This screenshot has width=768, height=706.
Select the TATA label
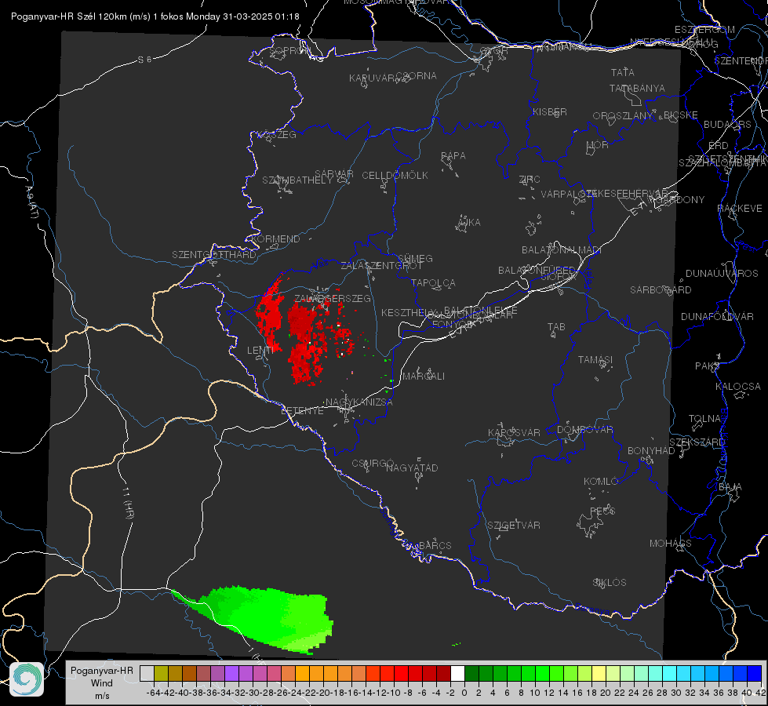pyautogui.click(x=623, y=72)
